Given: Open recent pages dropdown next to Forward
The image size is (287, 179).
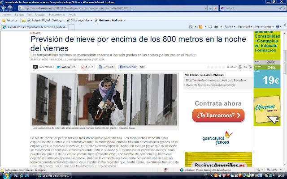Looking at the screenshot, I should point(15,8).
